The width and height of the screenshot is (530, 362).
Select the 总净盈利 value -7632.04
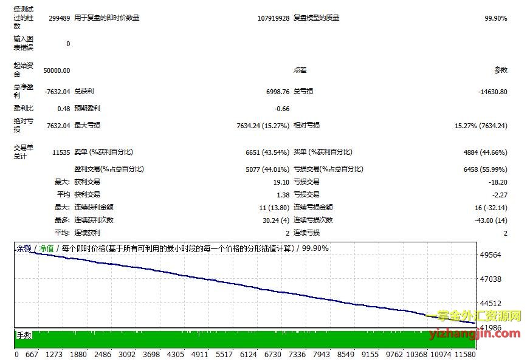pos(57,92)
